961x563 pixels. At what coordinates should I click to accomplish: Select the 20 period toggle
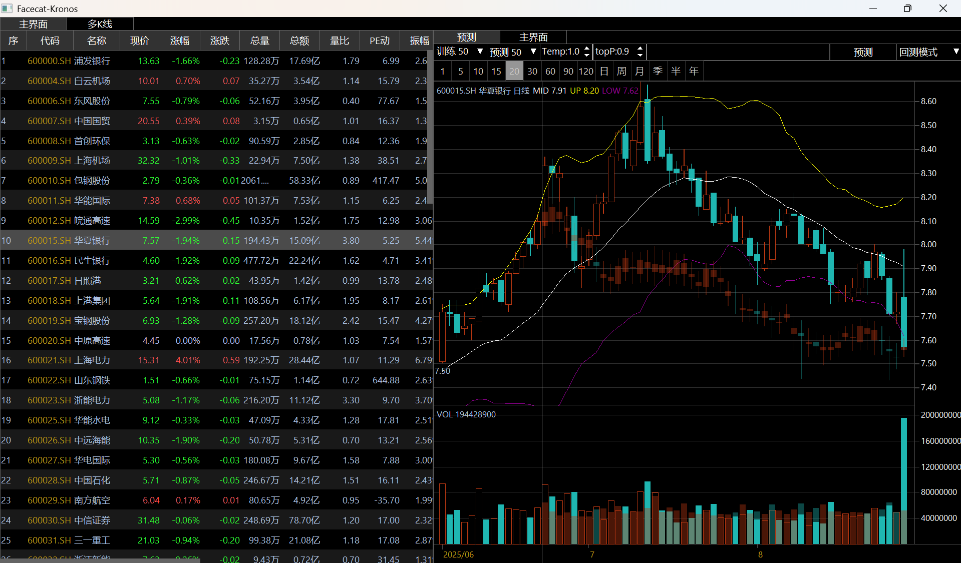[x=514, y=71]
